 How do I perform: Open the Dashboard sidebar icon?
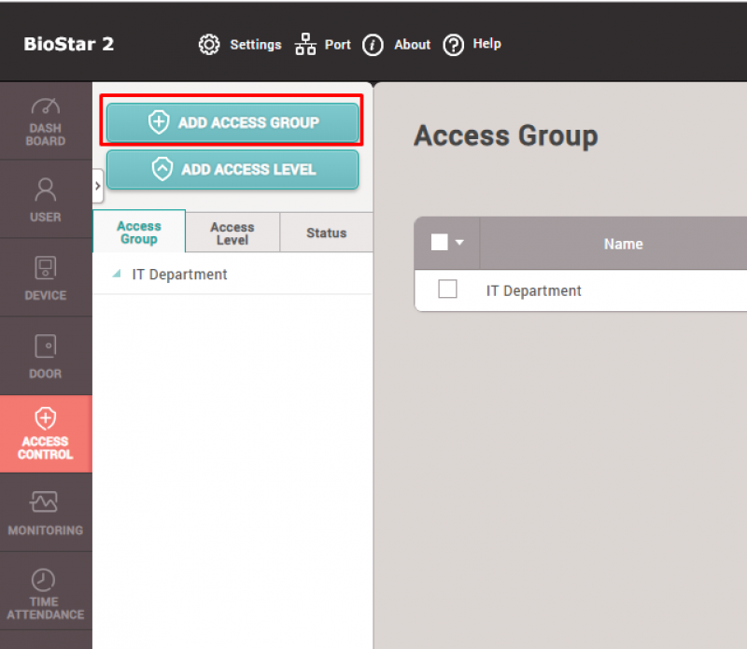(45, 106)
